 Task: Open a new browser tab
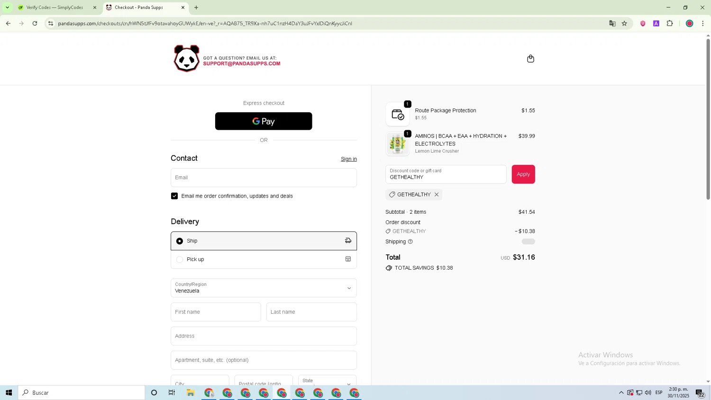pos(196,8)
